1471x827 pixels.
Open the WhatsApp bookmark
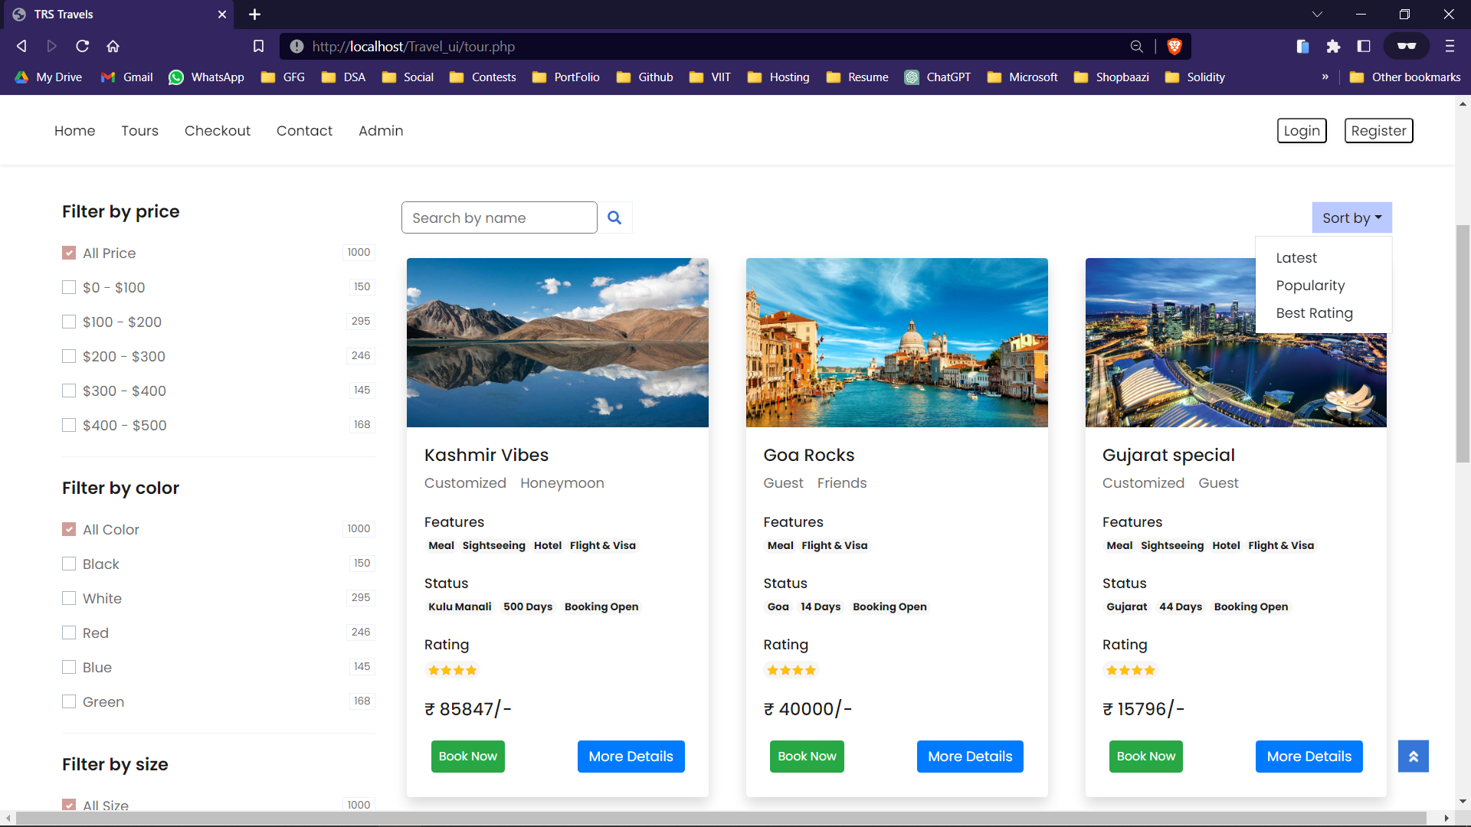click(207, 77)
